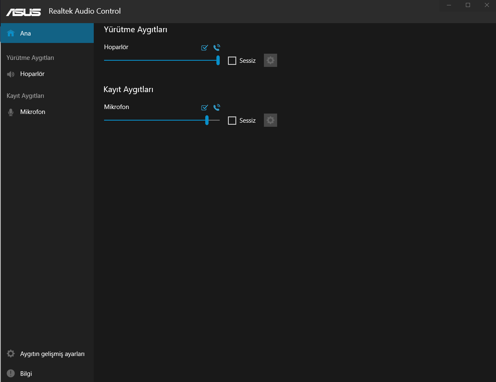The height and width of the screenshot is (382, 496).
Task: Go to the Ana home page
Action: pyautogui.click(x=26, y=33)
